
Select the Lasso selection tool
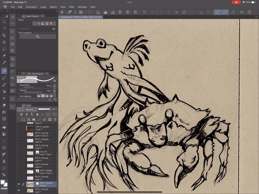pos(4,49)
